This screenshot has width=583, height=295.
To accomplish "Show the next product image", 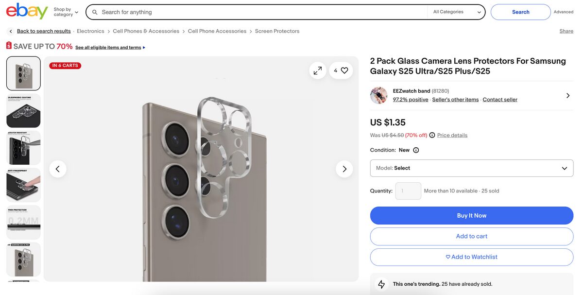I will click(344, 169).
